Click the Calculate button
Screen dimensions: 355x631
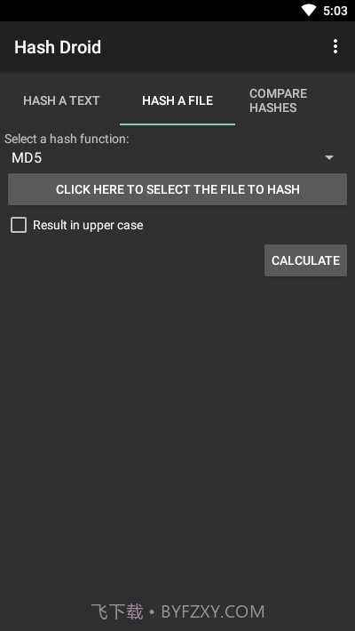coord(305,260)
